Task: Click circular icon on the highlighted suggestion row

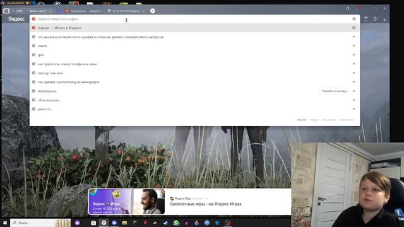Action: click(353, 28)
